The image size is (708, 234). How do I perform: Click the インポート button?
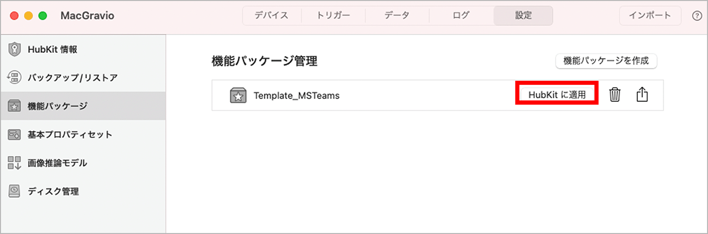point(650,16)
